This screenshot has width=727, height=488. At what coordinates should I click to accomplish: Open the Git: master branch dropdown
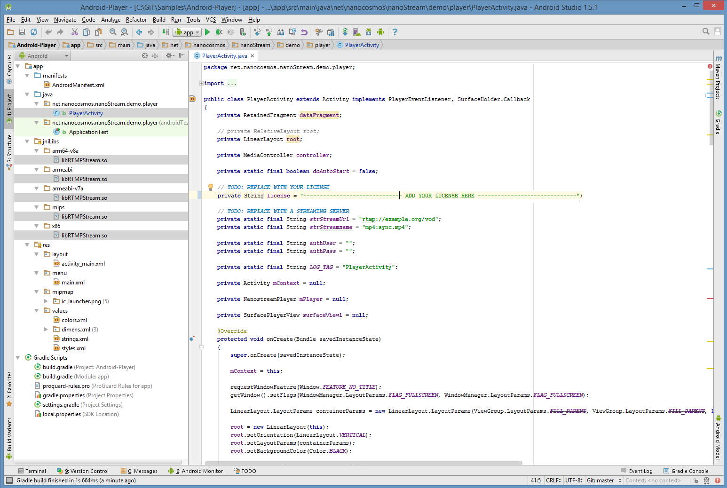604,480
